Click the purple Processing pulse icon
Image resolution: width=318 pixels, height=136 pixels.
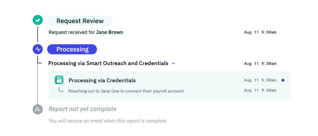38,49
